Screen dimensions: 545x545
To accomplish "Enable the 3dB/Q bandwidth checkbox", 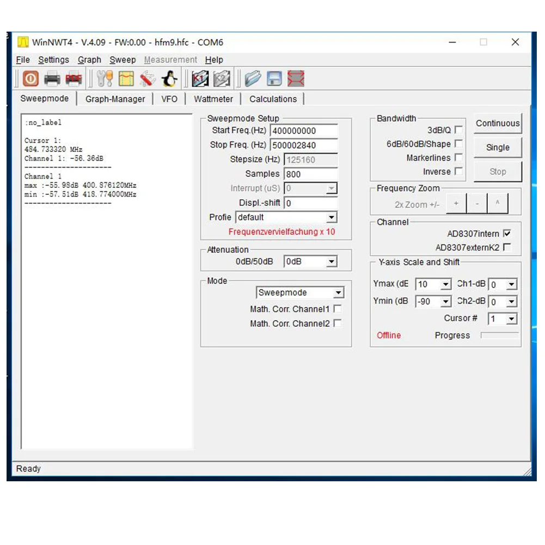I will pyautogui.click(x=458, y=130).
